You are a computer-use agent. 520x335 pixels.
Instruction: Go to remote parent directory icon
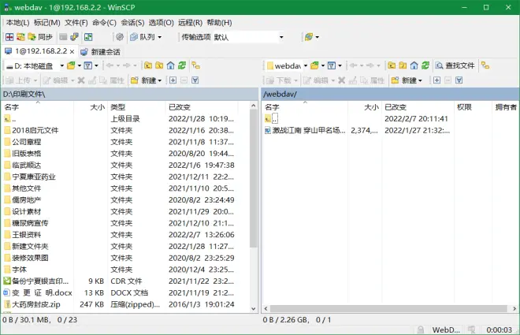(x=392, y=65)
